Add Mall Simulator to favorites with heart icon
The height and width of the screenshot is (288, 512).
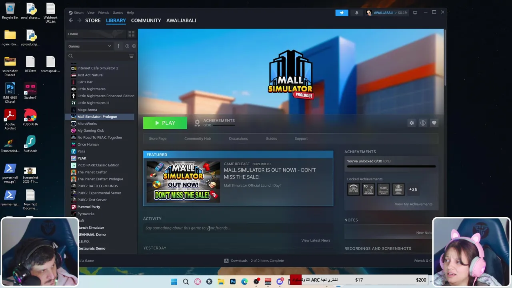click(x=434, y=123)
